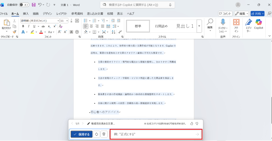Click the 共有 (Share) button
The height and width of the screenshot is (141, 272).
pos(257,14)
